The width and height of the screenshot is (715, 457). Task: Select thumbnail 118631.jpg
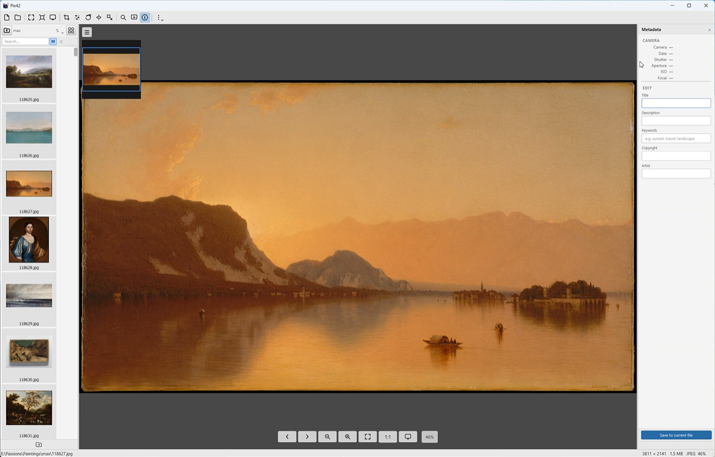tap(29, 408)
